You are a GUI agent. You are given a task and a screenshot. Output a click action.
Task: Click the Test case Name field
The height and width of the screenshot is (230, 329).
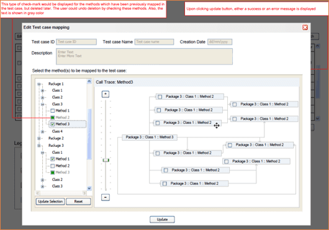pyautogui.click(x=154, y=42)
